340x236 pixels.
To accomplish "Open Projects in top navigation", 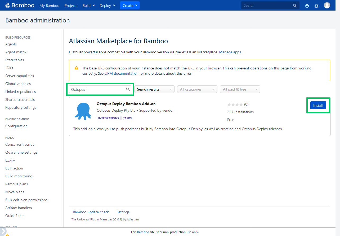I will point(71,6).
